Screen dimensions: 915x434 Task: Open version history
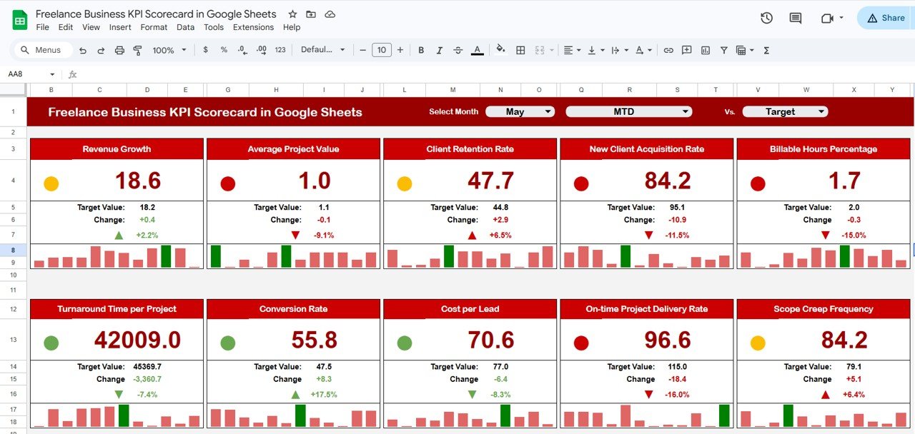(766, 18)
